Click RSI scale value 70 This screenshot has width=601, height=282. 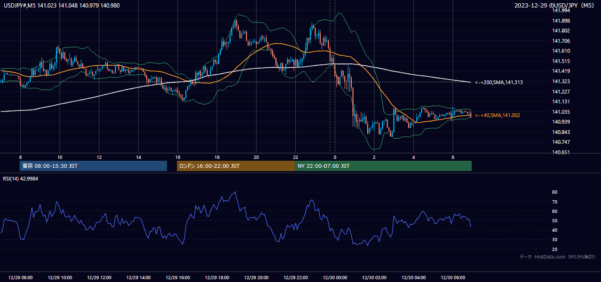(x=555, y=202)
